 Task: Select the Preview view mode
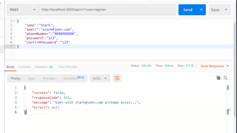click(49, 79)
